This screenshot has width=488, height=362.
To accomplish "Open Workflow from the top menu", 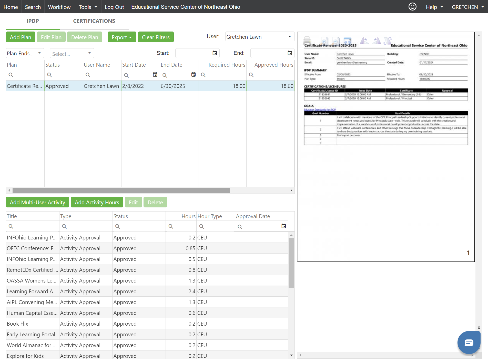I will point(59,7).
